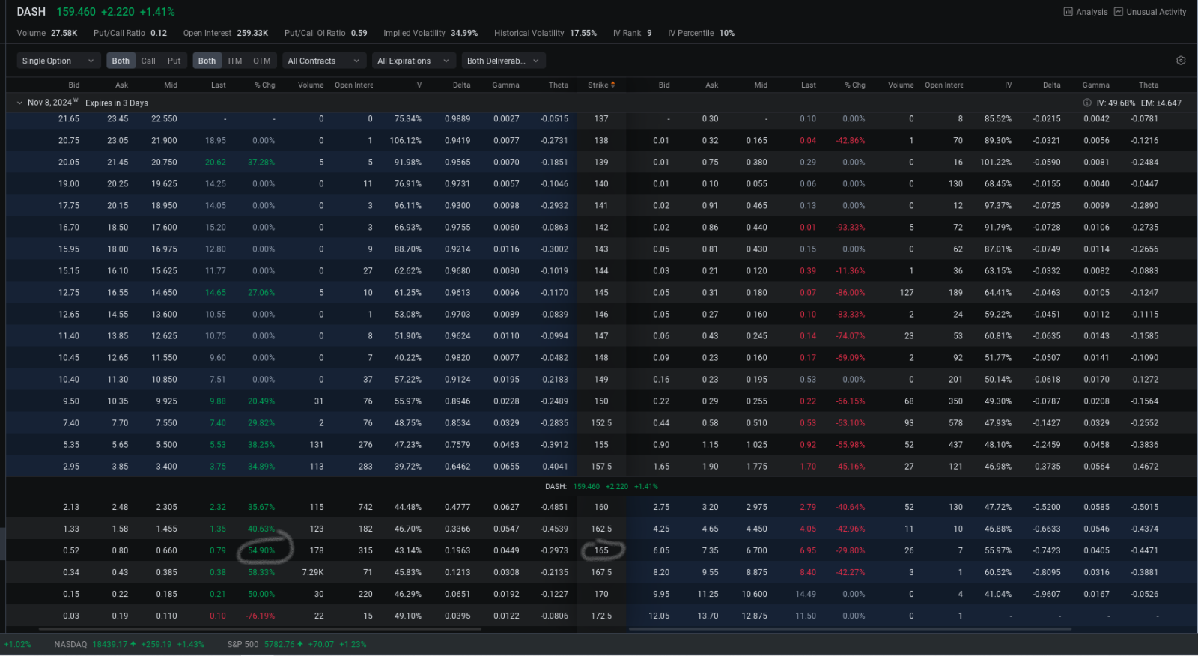Click the calls Bid column header

pos(74,85)
